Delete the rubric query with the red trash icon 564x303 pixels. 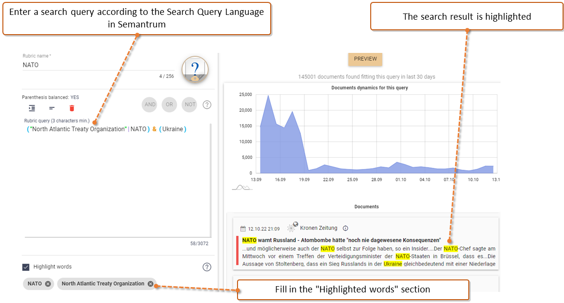[72, 108]
